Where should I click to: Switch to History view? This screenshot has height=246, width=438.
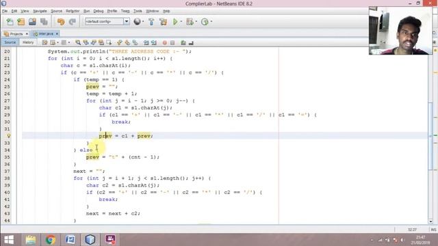click(x=28, y=42)
